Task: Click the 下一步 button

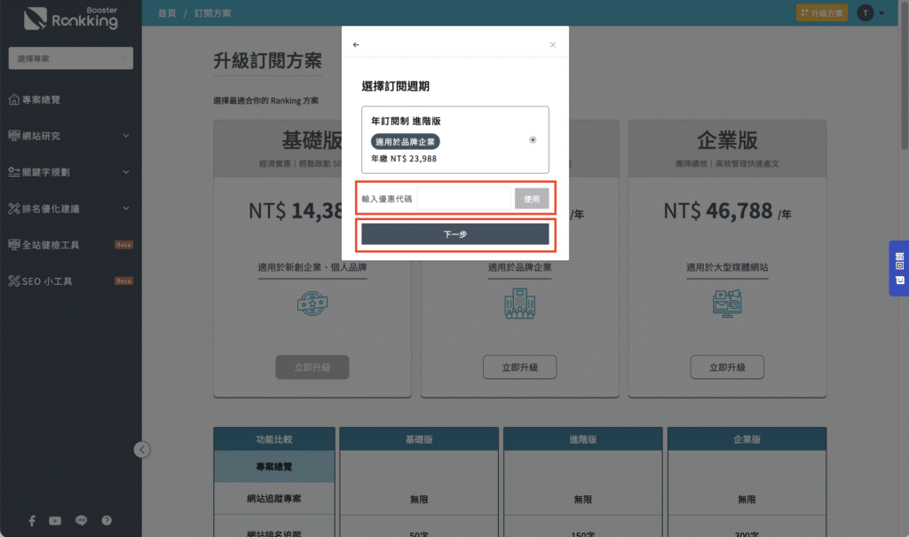Action: click(454, 234)
